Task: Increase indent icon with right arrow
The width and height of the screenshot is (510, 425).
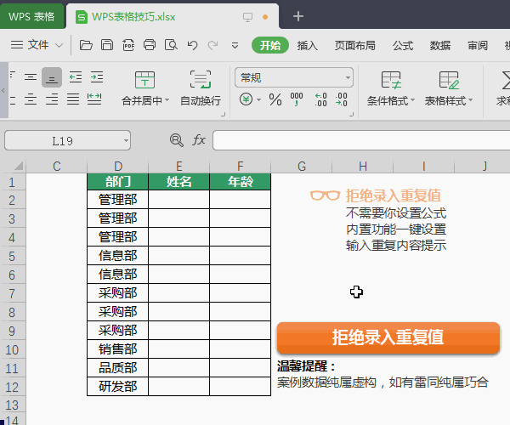Action: [97, 77]
